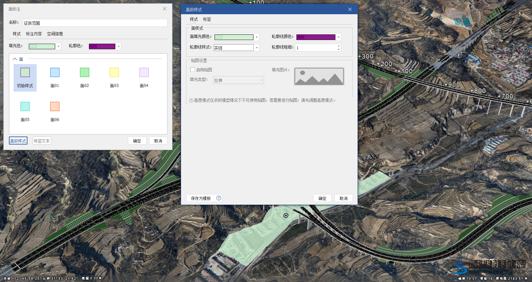The height and width of the screenshot is (282, 532).
Task: Choose the 面02 green style swatch
Action: pyautogui.click(x=85, y=72)
